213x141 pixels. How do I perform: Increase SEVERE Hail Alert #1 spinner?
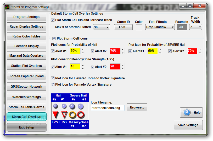click(160, 50)
